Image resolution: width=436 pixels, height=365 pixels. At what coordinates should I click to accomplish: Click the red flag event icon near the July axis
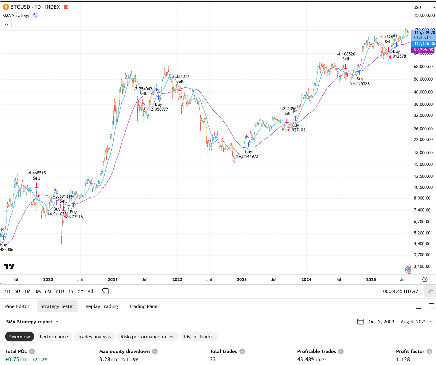point(408,270)
